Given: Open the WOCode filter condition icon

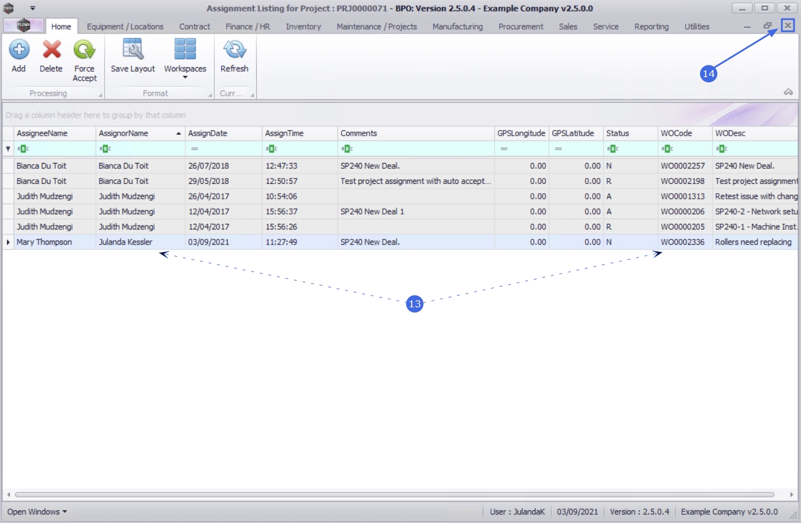Looking at the screenshot, I should point(667,149).
